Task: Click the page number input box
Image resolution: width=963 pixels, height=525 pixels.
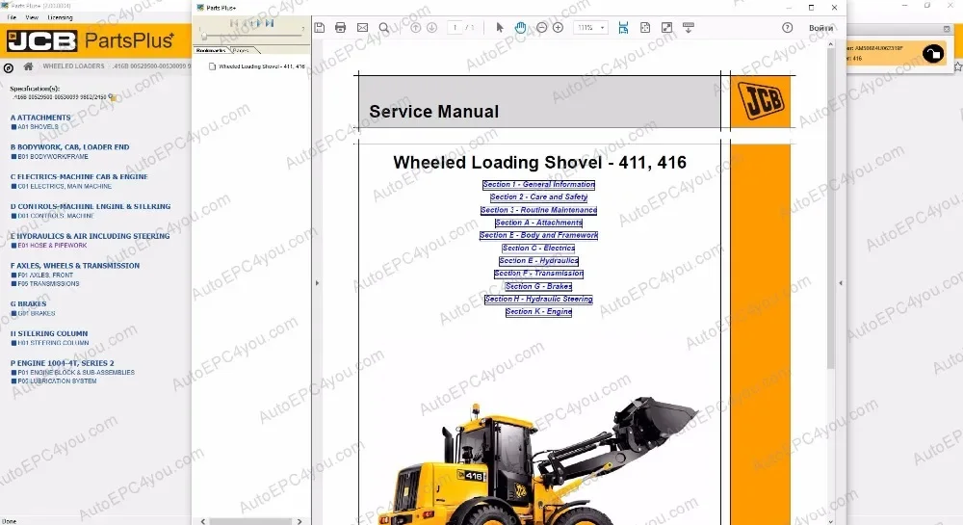Action: tap(455, 28)
